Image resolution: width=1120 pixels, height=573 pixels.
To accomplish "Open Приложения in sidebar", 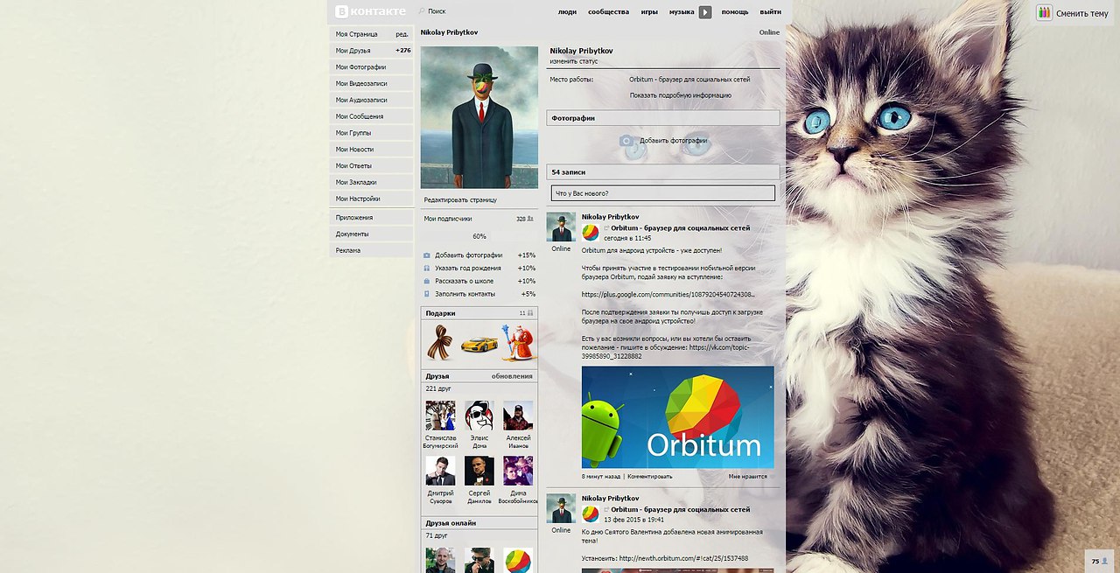I will (372, 217).
